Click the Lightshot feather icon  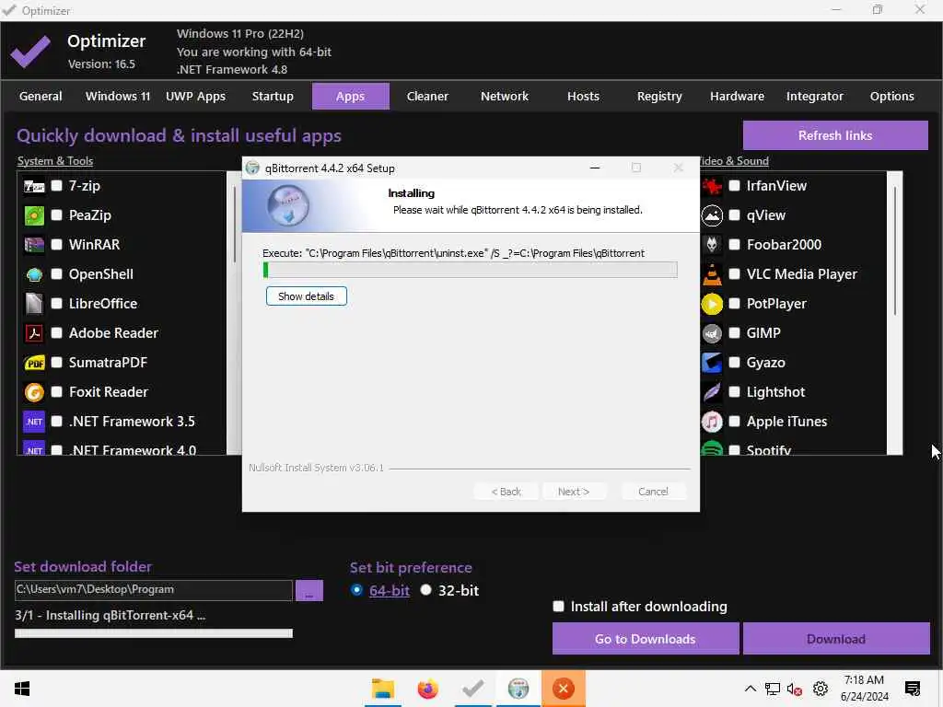[x=712, y=392]
